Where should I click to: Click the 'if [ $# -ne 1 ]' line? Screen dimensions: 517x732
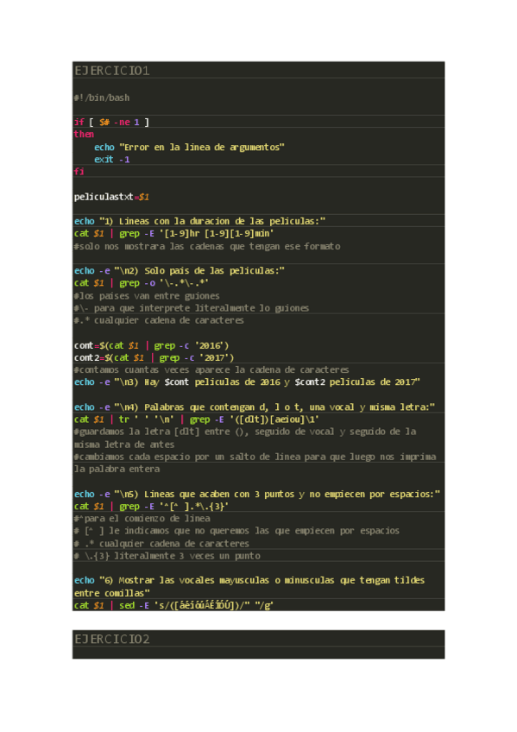tap(111, 123)
